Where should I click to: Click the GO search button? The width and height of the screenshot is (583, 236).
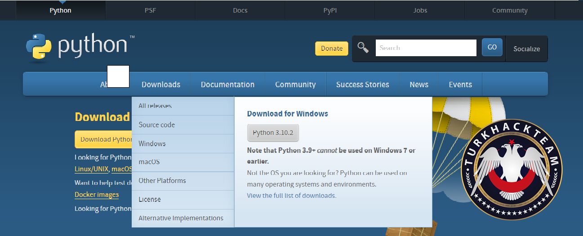(x=492, y=47)
